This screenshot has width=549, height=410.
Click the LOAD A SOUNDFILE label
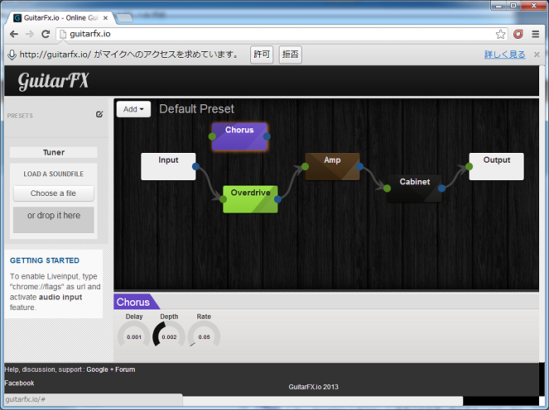coord(54,174)
